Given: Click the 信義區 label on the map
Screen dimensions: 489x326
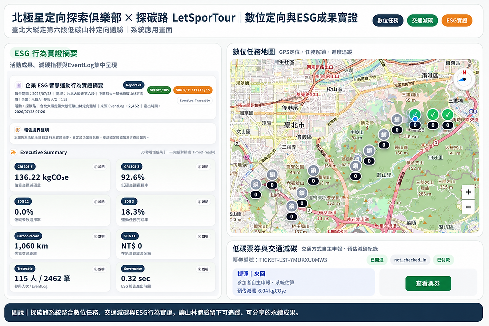Looking at the screenshot, I should pos(304,137).
